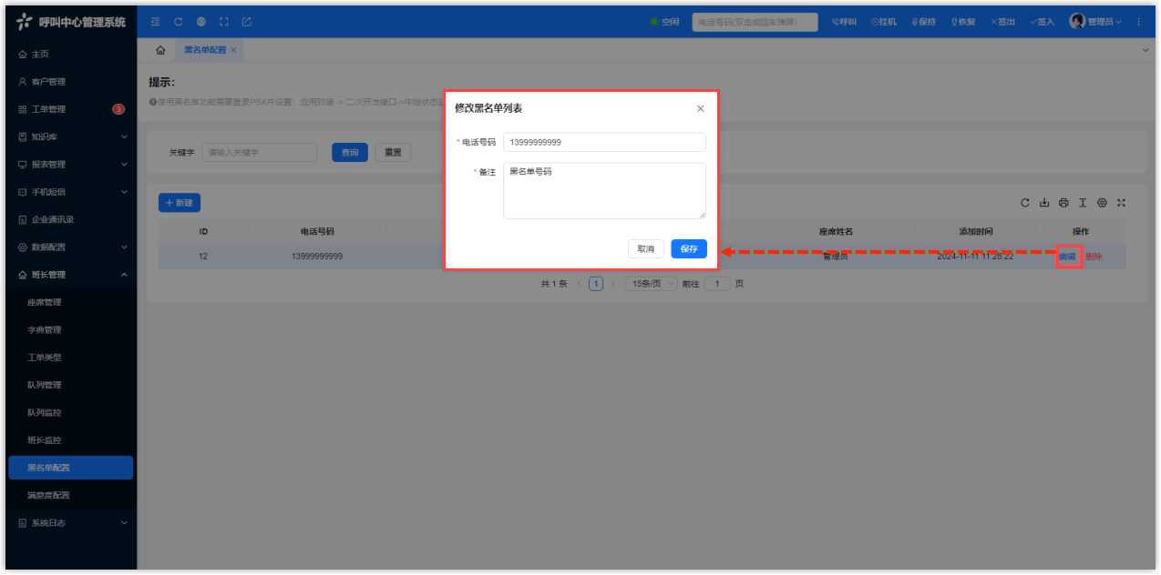The width and height of the screenshot is (1161, 575).
Task: Close the 修改黑名单列表 dialog with X
Action: (700, 108)
